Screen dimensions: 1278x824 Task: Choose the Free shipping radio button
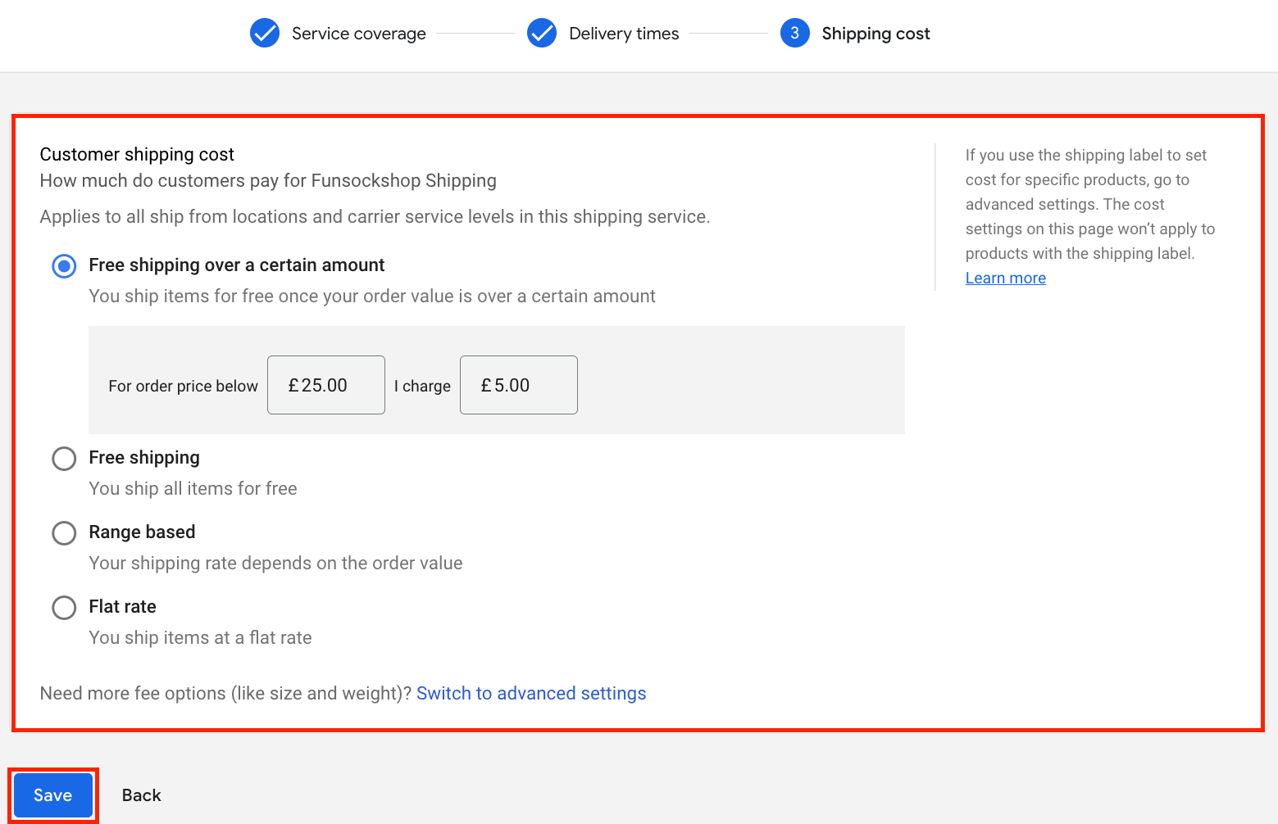(64, 459)
